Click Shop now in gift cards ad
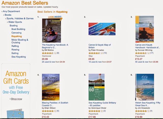The image size is (163, 119). [16, 99]
